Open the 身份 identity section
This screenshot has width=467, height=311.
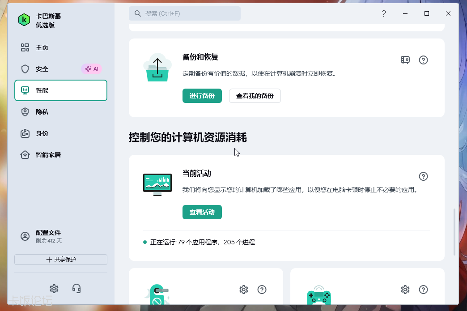pyautogui.click(x=61, y=133)
